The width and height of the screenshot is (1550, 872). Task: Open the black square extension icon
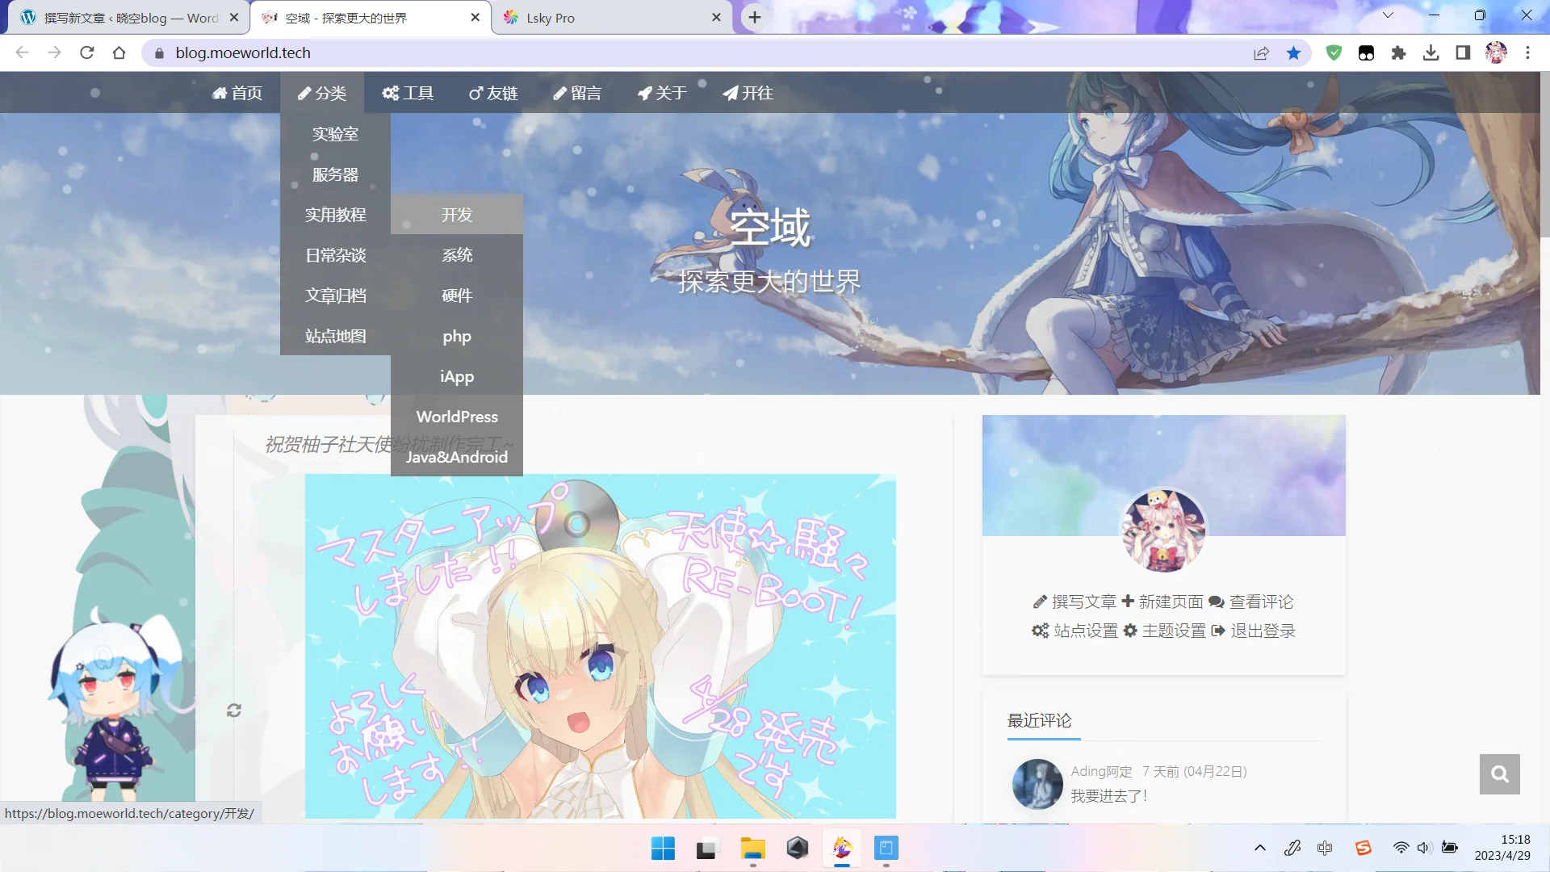click(x=1366, y=52)
